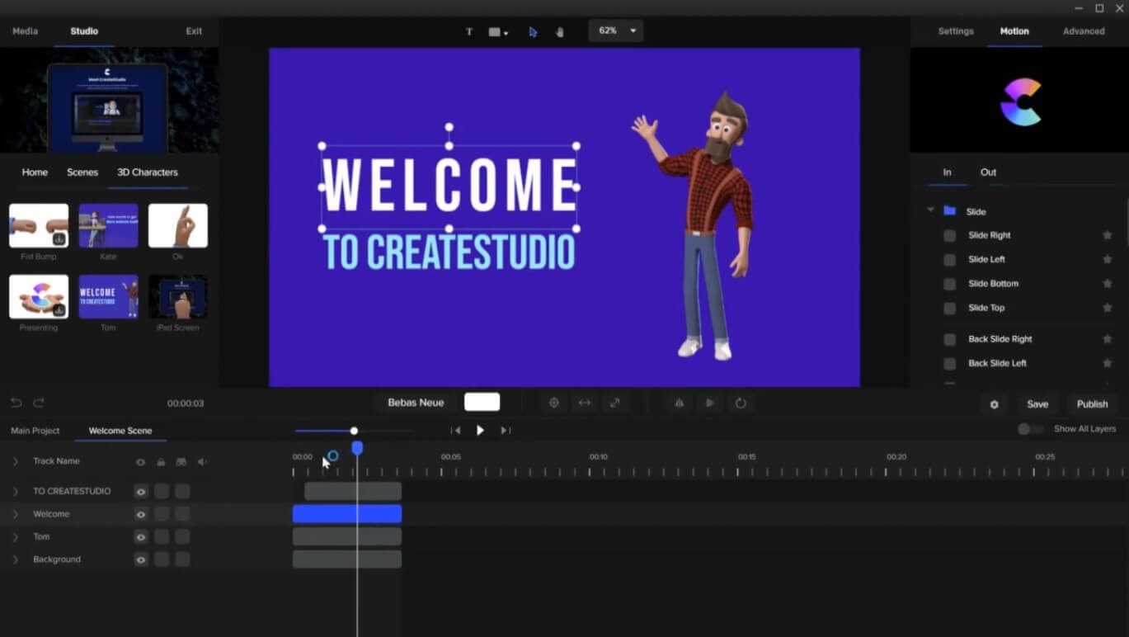1129x637 pixels.
Task: Collapse the Slide animation group
Action: pyautogui.click(x=930, y=210)
